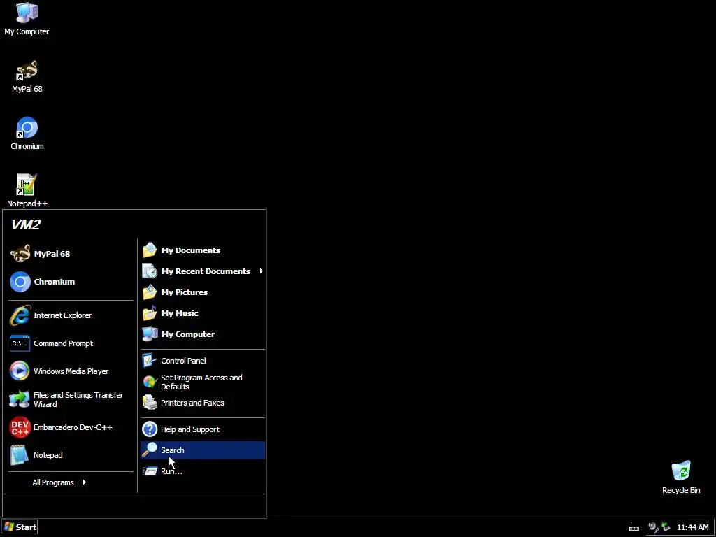Expand the My Recent Documents submenu arrow
The height and width of the screenshot is (537, 716).
[x=262, y=271]
